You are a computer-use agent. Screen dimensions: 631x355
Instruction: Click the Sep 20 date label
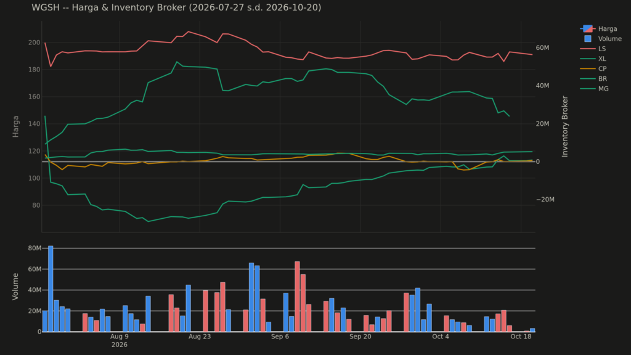click(x=360, y=337)
